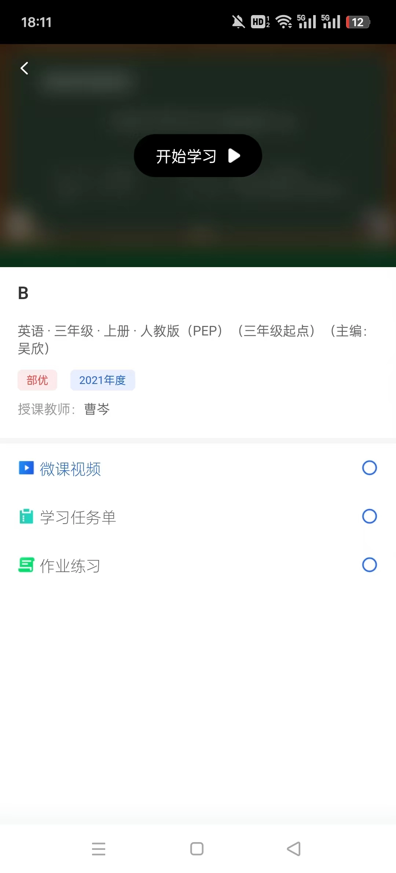Tap the muted notification bell status icon
Screen dimensions: 396x873
pos(238,22)
